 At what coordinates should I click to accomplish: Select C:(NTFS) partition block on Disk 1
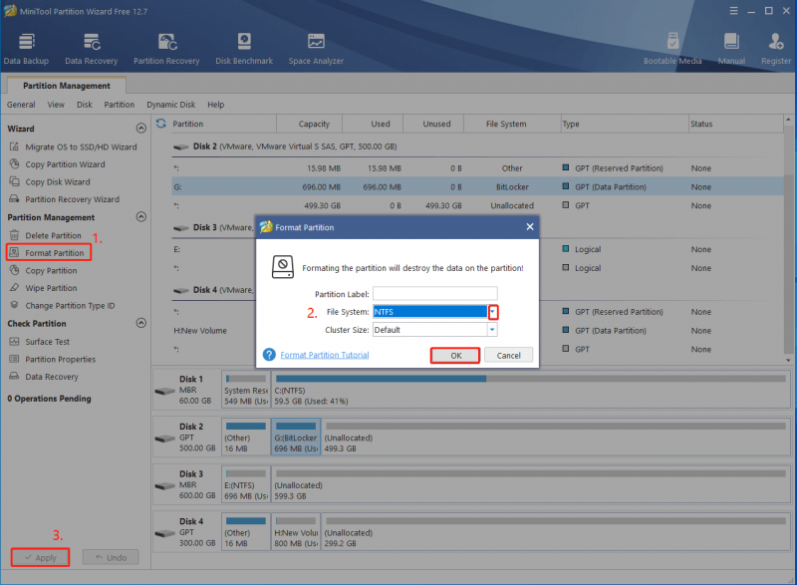530,390
